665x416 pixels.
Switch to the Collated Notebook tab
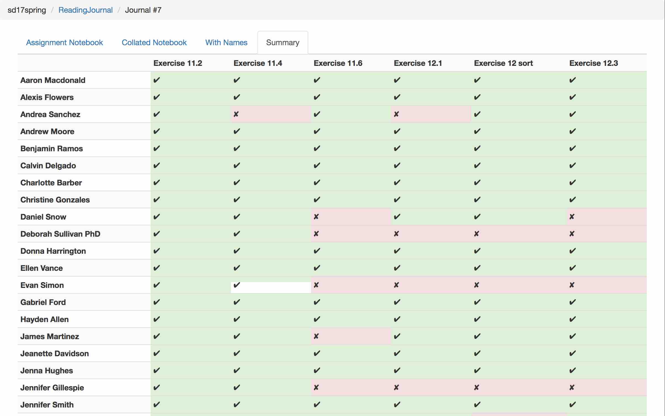(x=154, y=42)
